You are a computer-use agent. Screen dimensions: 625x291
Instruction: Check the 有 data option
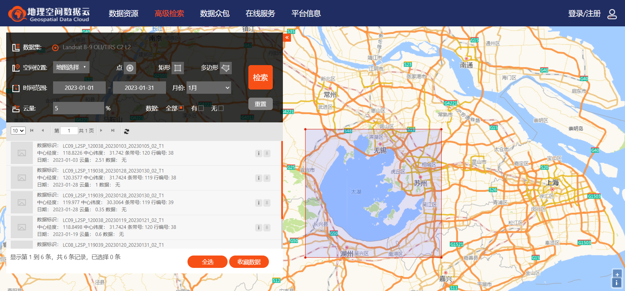tap(201, 108)
